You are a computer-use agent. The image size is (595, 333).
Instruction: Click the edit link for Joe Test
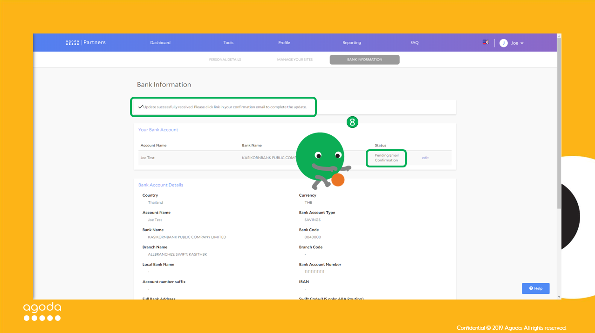coord(425,158)
